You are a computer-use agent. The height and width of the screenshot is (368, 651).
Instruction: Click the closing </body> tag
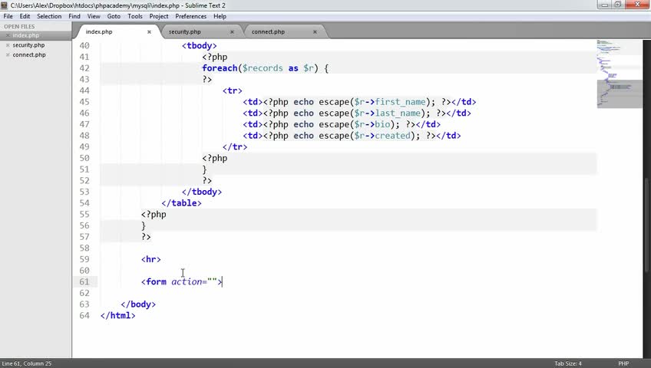tap(138, 304)
